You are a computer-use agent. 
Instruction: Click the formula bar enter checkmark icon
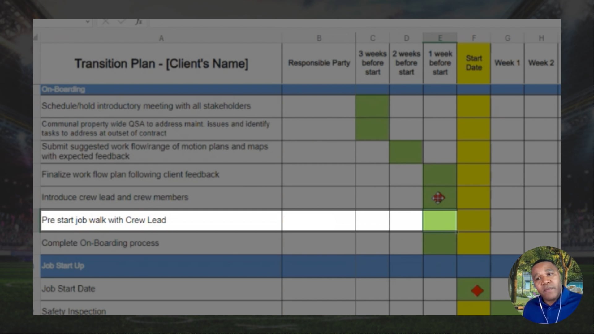click(122, 22)
